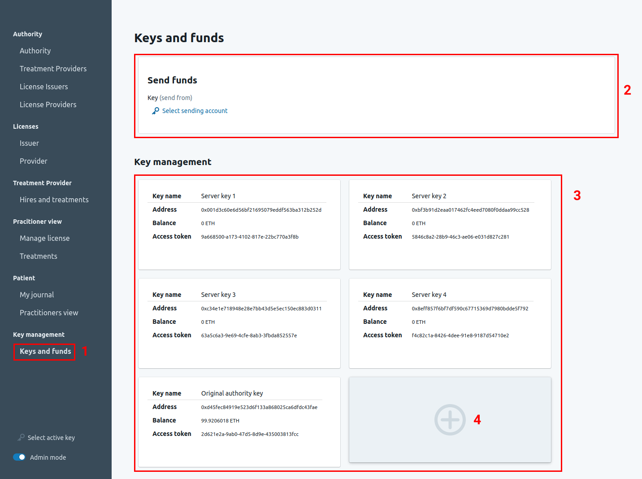
Task: Click Server key 4 access token
Action: (x=460, y=335)
